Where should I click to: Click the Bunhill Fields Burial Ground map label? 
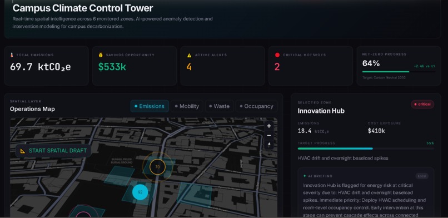point(122,160)
